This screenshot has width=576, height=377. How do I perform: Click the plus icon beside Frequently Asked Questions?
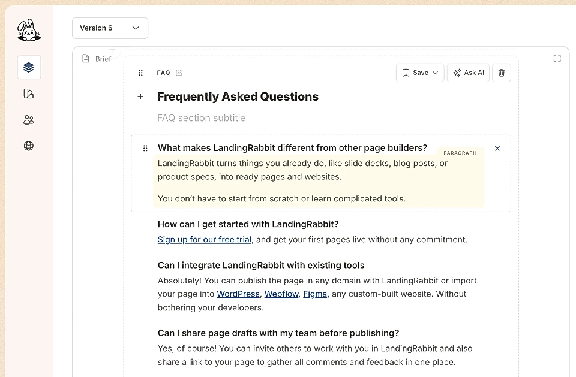click(140, 96)
